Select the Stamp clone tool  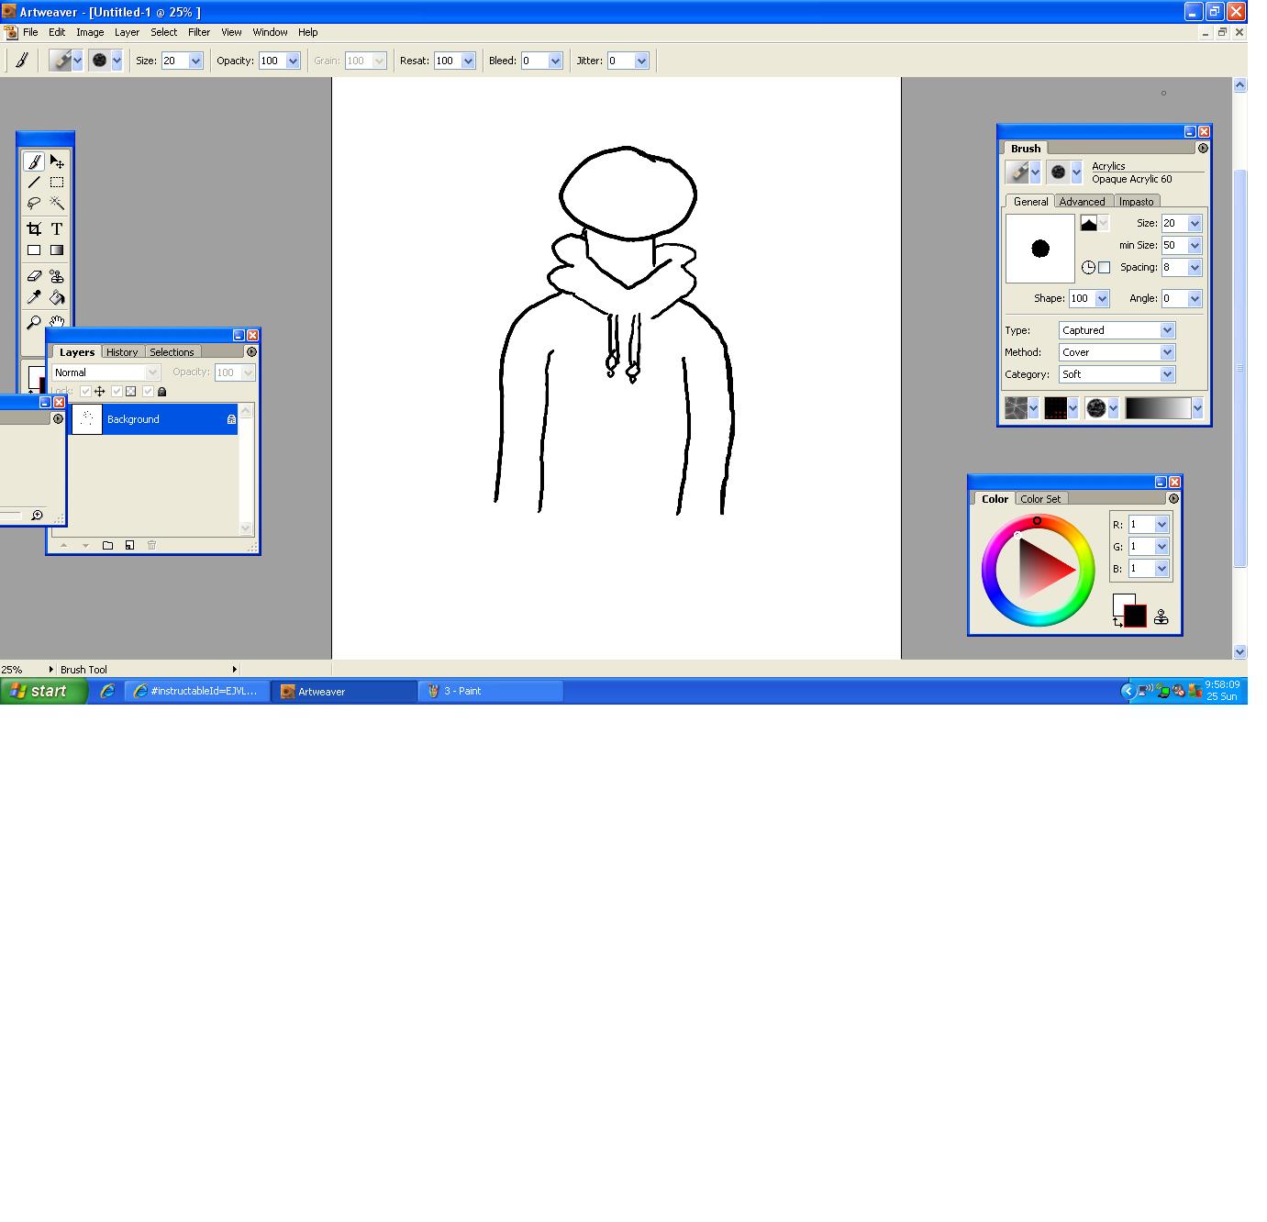57,275
